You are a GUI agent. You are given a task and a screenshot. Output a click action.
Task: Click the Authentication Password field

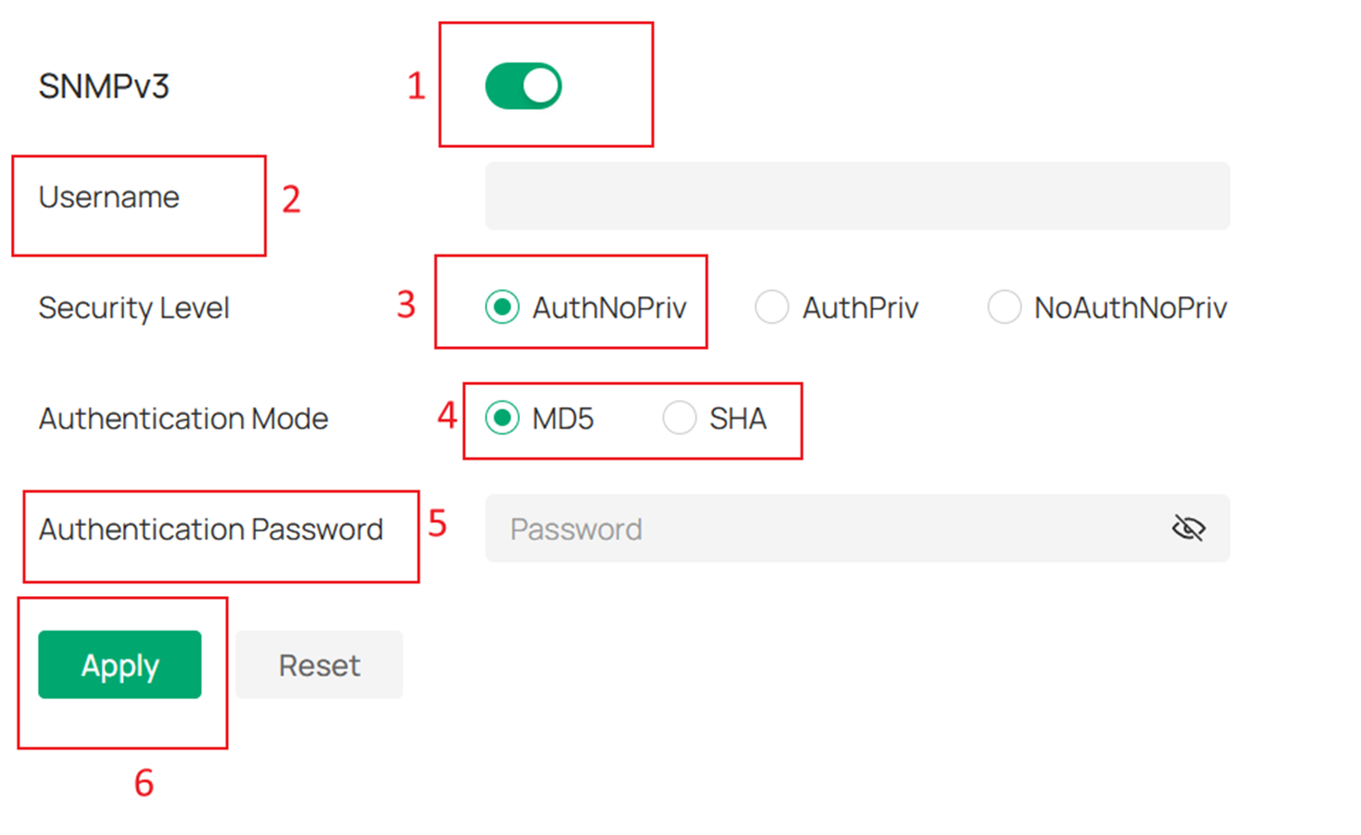tap(818, 528)
